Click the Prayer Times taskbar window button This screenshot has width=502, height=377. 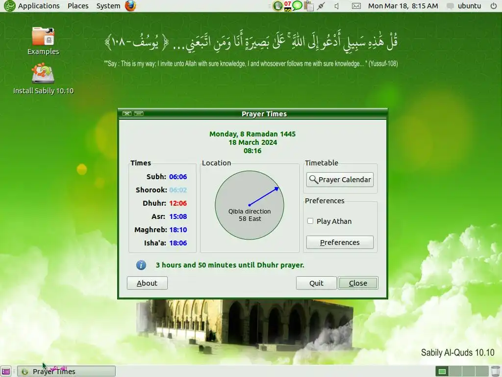(x=66, y=371)
